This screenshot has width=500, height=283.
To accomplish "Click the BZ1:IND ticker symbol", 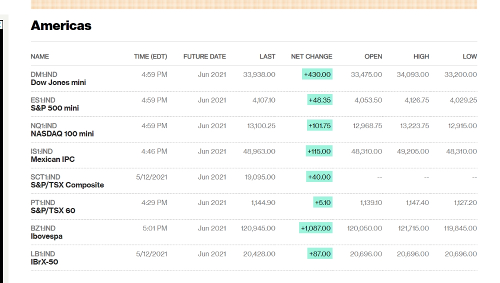I will [43, 228].
